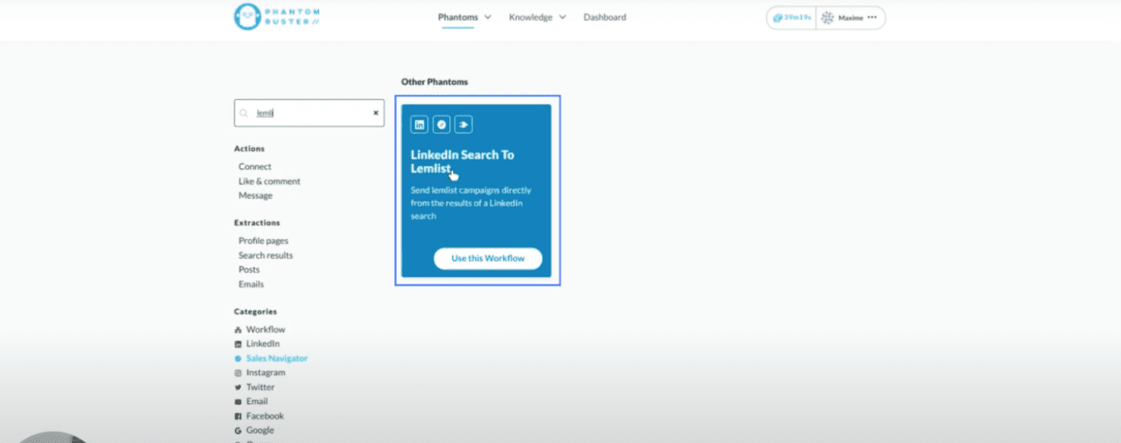Click the Facebook category icon
This screenshot has height=443, width=1121.
coord(238,416)
